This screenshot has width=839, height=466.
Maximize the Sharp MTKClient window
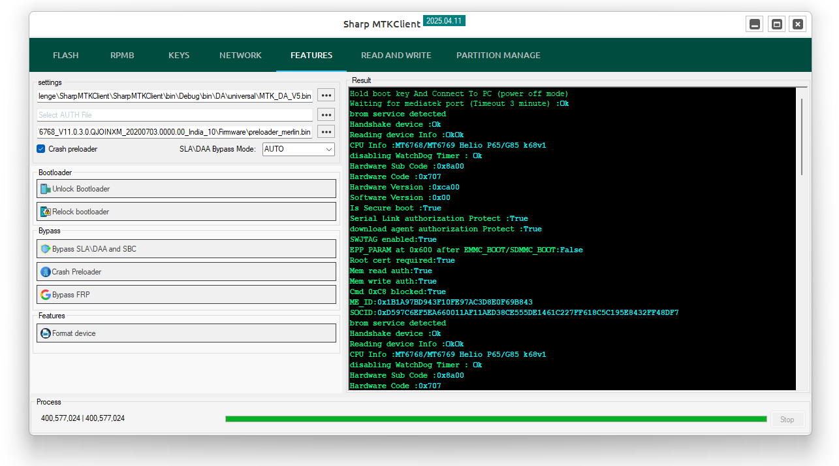pos(776,24)
